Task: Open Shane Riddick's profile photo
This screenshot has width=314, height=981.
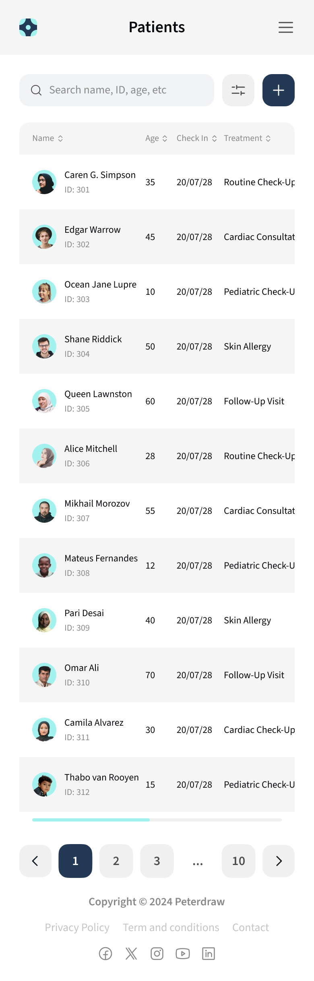Action: [44, 346]
